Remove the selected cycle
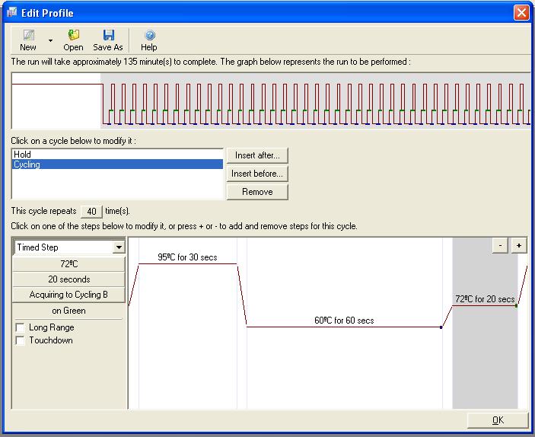Image resolution: width=535 pixels, height=437 pixels. 257,192
